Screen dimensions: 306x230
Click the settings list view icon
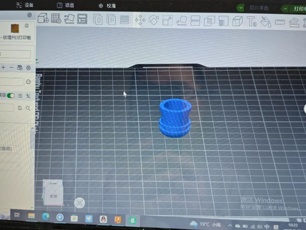point(20,96)
